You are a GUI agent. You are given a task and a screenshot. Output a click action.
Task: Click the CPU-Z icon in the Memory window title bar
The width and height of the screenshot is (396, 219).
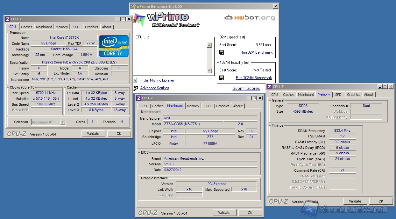[x=269, y=87]
